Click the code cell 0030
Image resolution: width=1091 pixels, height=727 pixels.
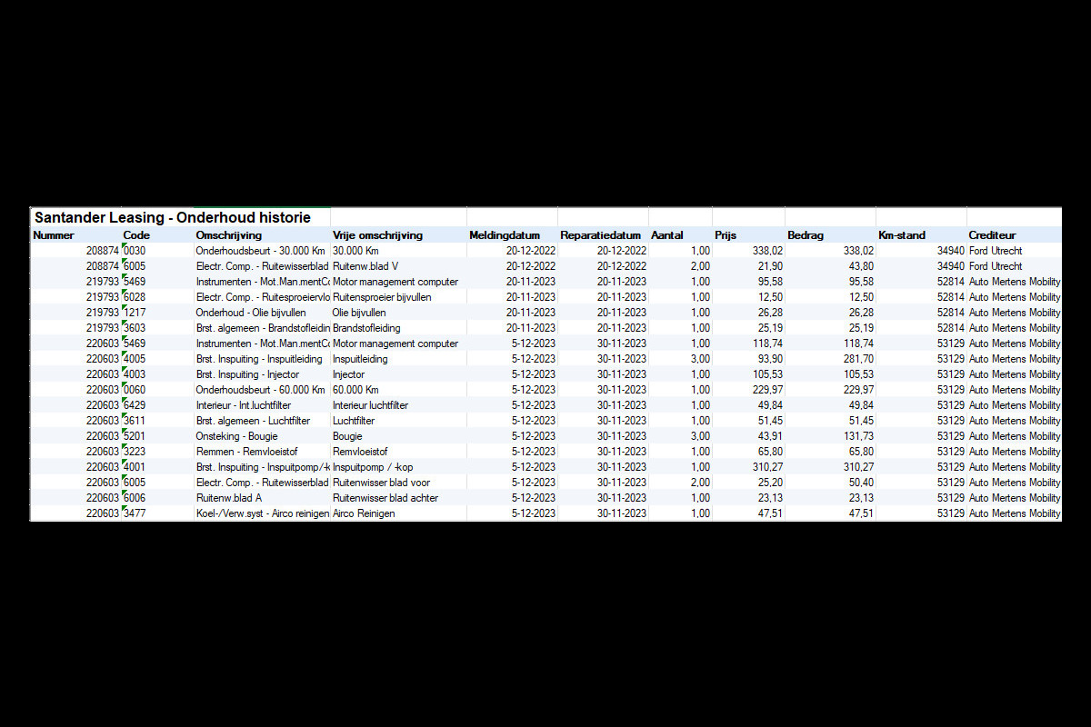[x=135, y=251]
